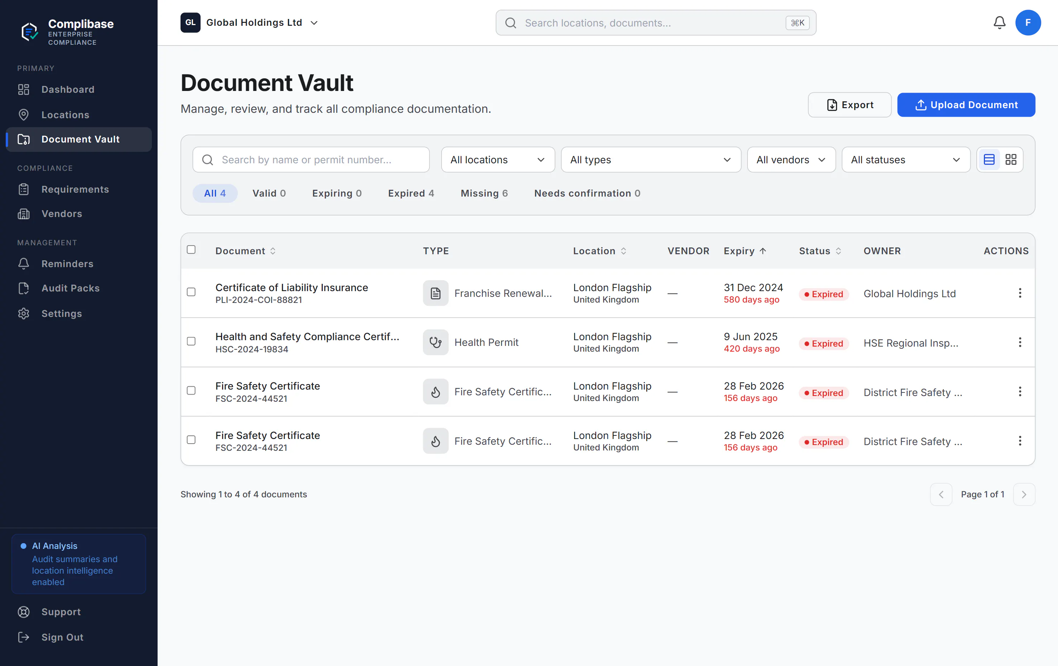Select the All 4 tab

pos(215,193)
